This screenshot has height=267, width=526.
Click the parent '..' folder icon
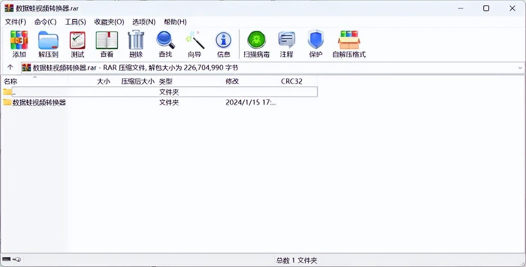tap(7, 92)
